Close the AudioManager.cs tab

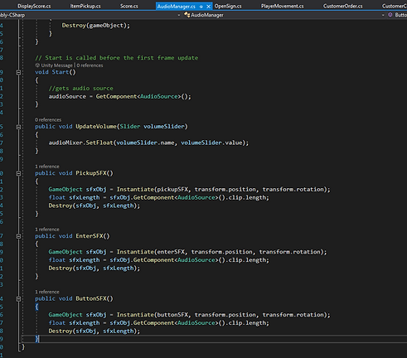point(209,7)
